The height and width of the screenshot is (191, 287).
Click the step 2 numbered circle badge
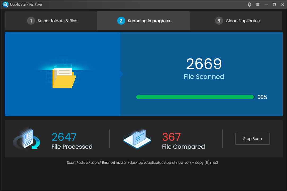coord(121,20)
